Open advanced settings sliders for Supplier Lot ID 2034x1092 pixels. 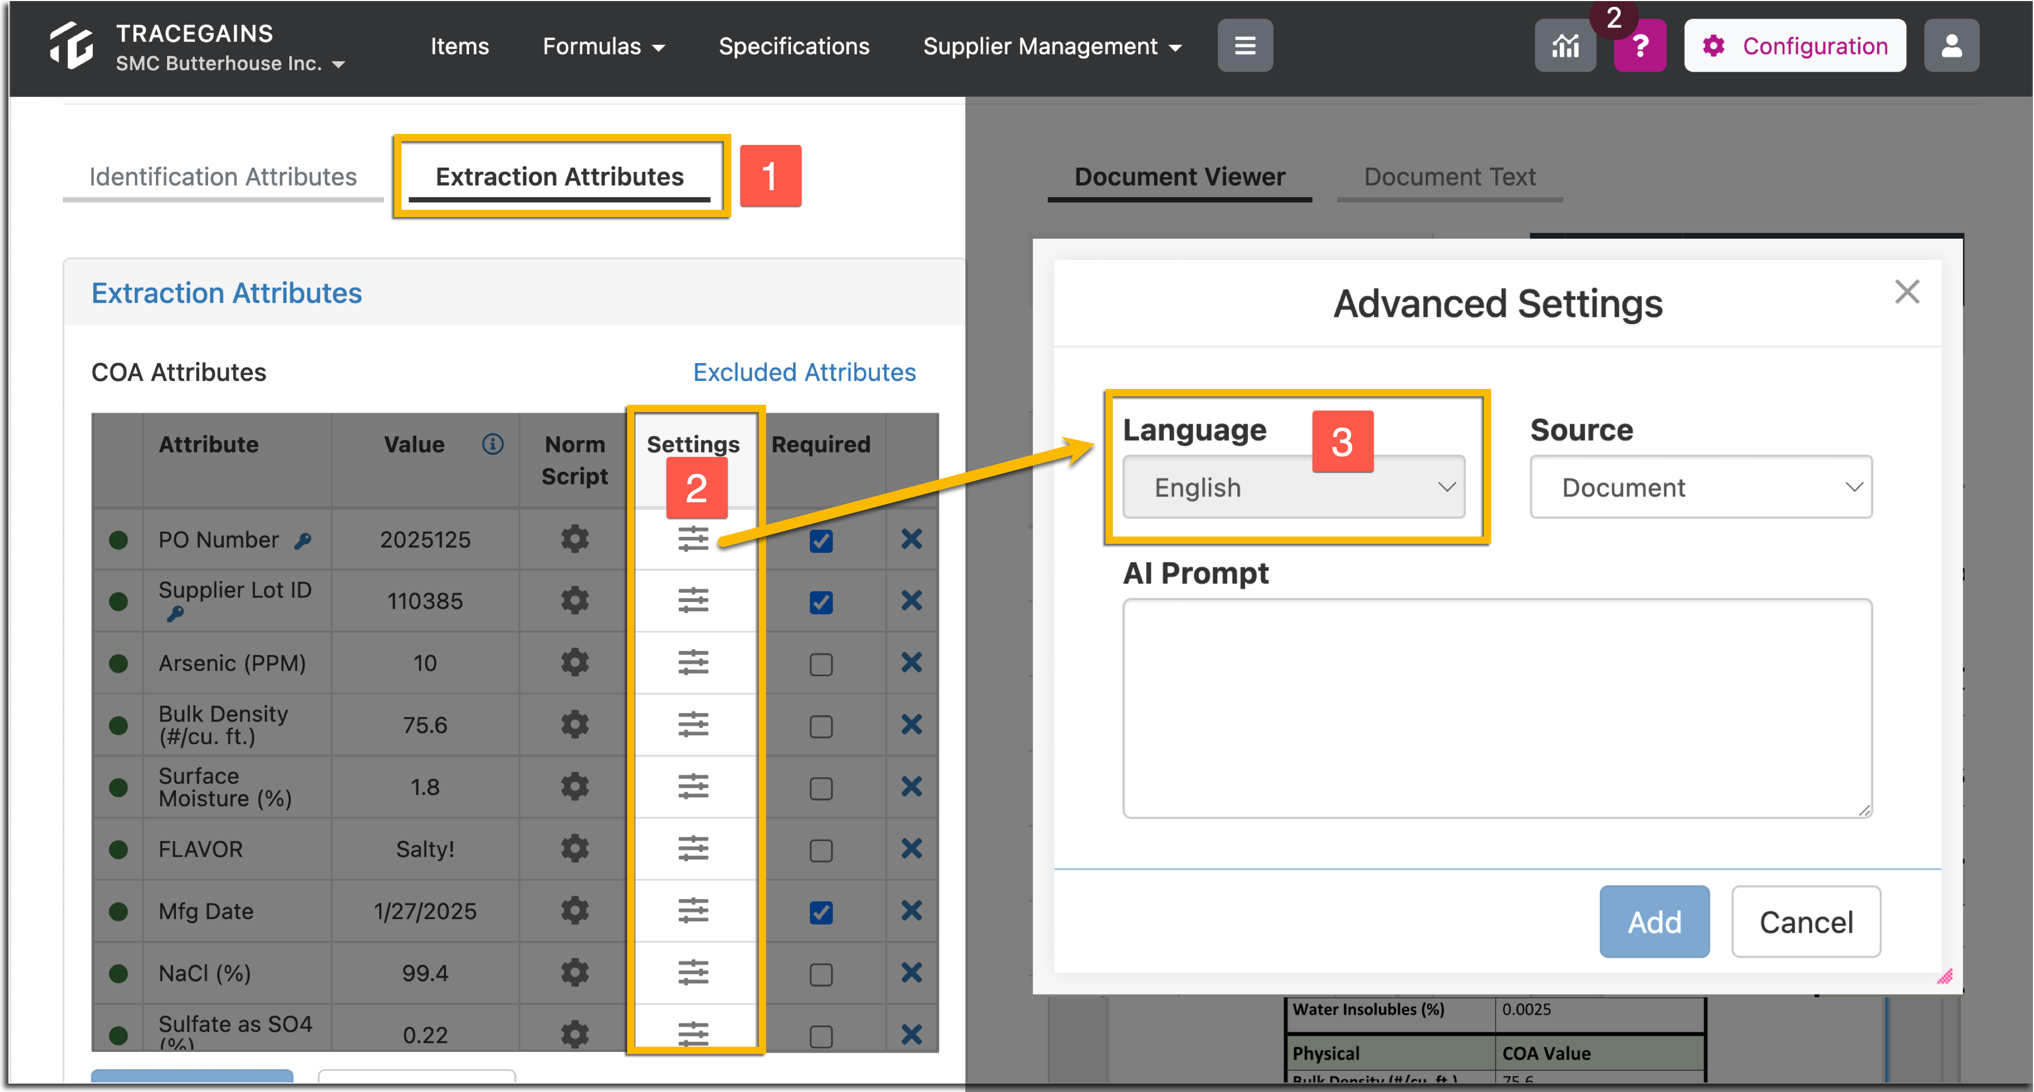(x=694, y=601)
